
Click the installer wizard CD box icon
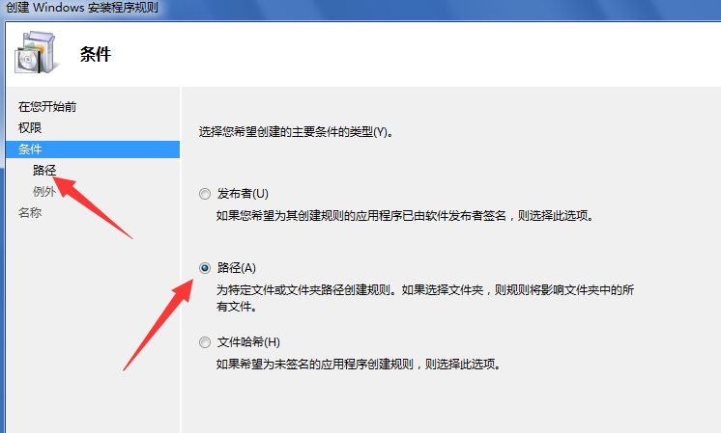(37, 53)
